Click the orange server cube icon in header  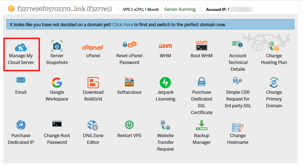(x=11, y=9)
